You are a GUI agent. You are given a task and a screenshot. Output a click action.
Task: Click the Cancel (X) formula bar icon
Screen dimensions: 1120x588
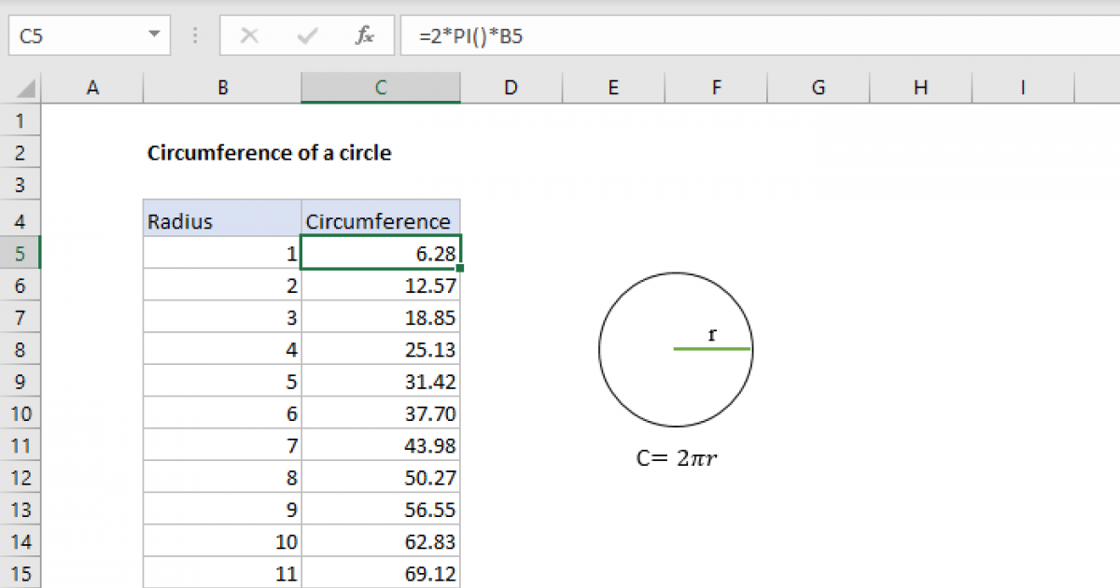pos(249,36)
